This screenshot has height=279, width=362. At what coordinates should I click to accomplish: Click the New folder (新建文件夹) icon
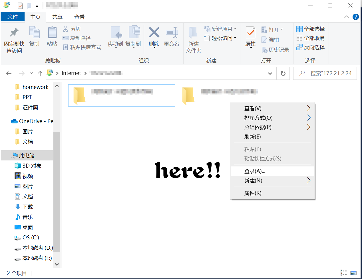193,33
